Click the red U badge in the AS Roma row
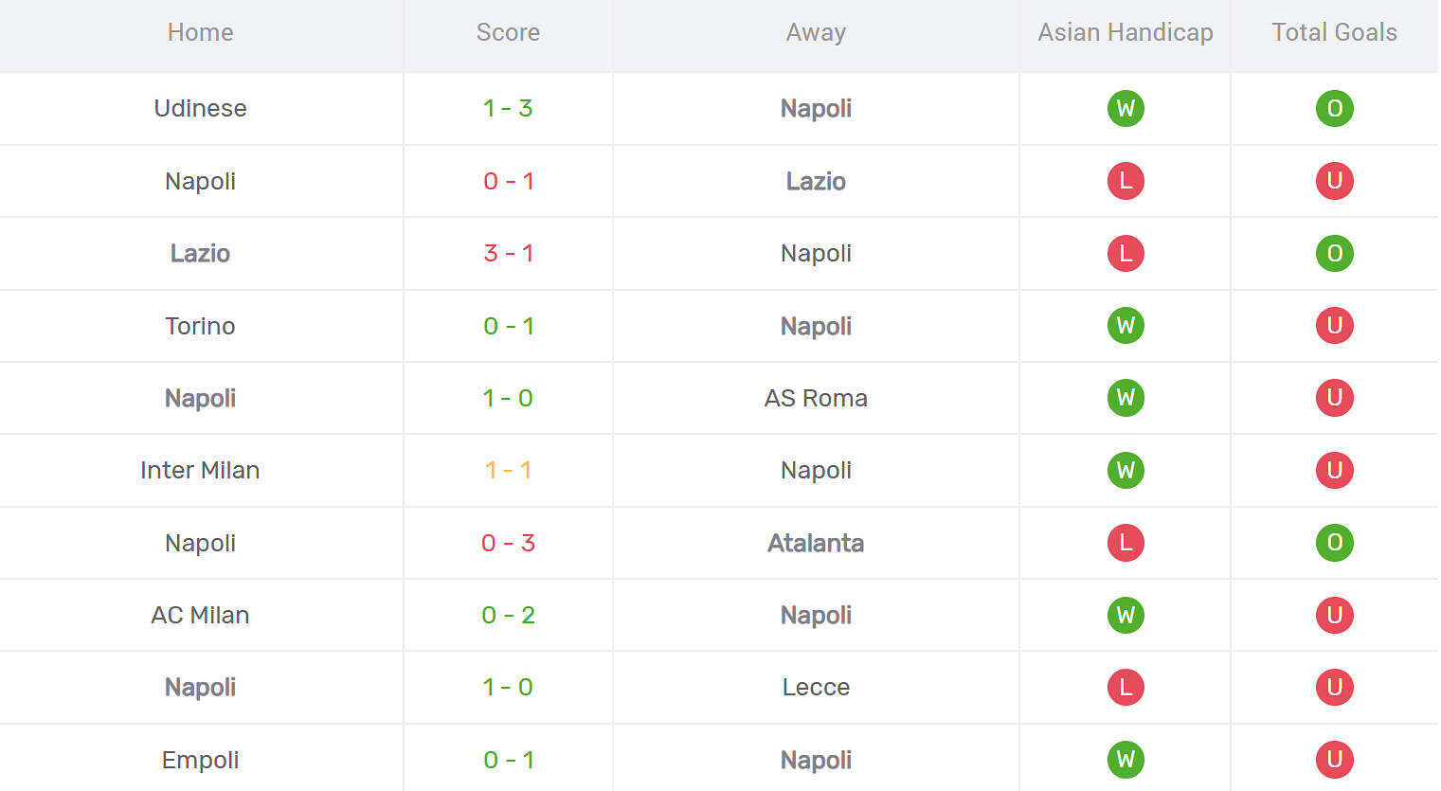This screenshot has height=791, width=1441. point(1334,398)
